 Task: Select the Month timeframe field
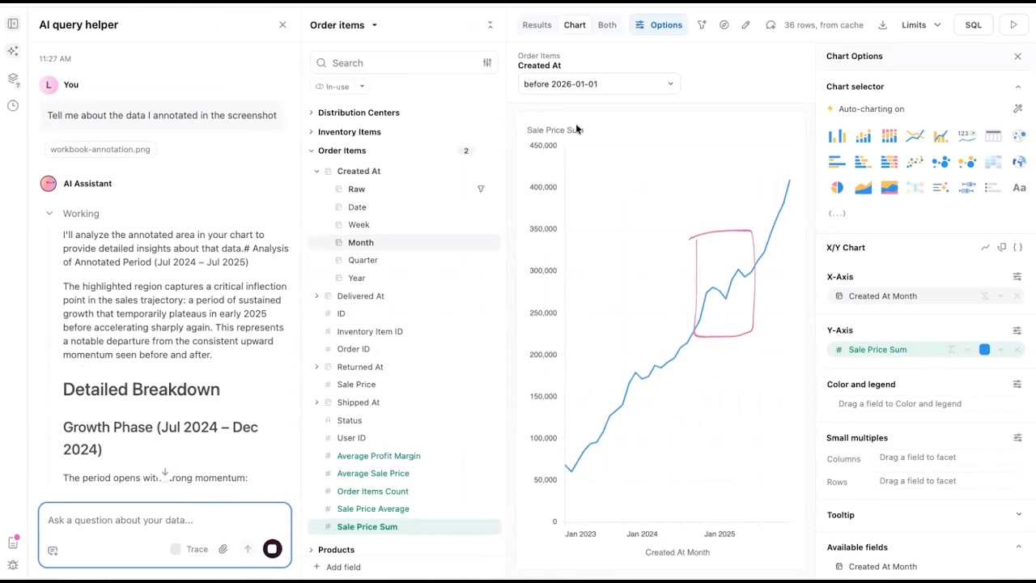click(x=405, y=243)
